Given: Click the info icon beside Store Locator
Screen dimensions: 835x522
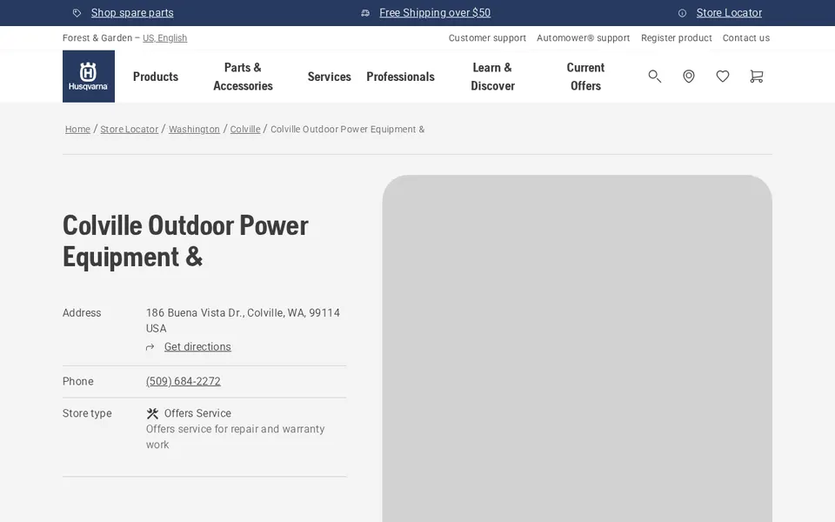Looking at the screenshot, I should click(x=682, y=13).
